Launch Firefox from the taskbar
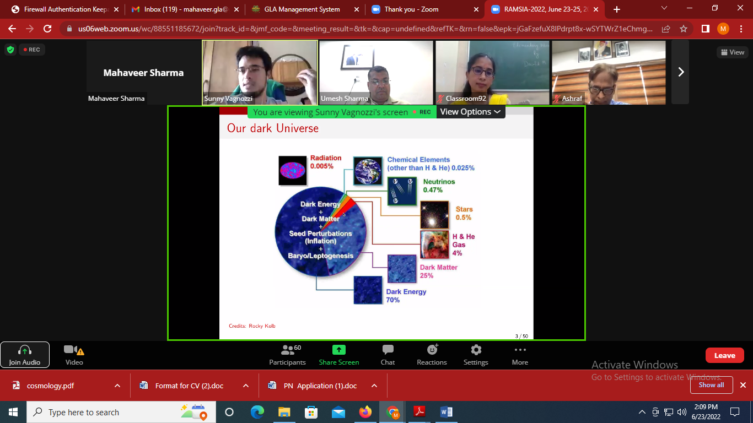 pos(365,412)
